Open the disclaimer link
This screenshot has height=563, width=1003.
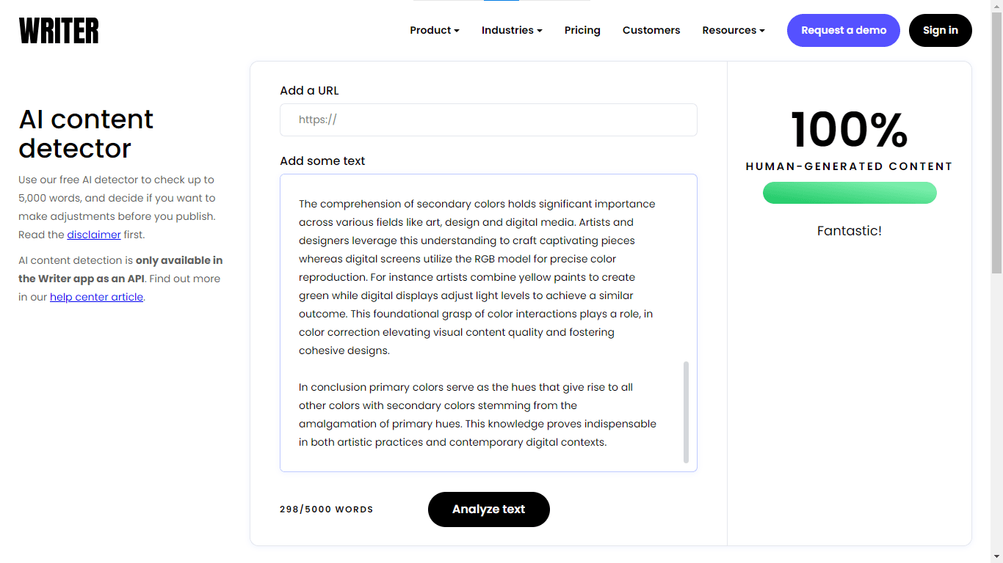pos(94,235)
